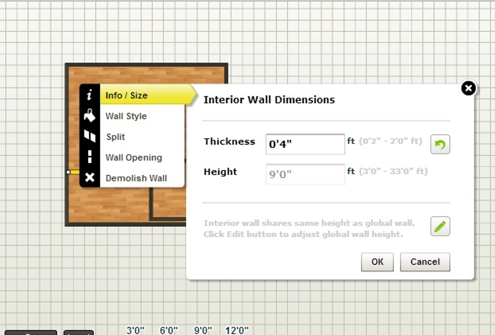Click the Demolish Wall X icon

pyautogui.click(x=89, y=177)
